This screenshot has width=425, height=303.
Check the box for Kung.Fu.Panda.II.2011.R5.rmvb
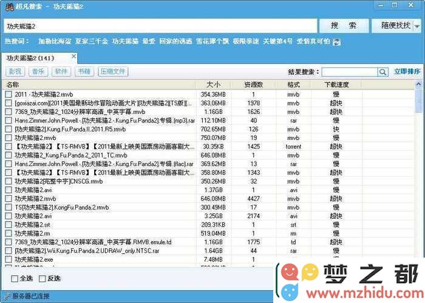pyautogui.click(x=8, y=129)
